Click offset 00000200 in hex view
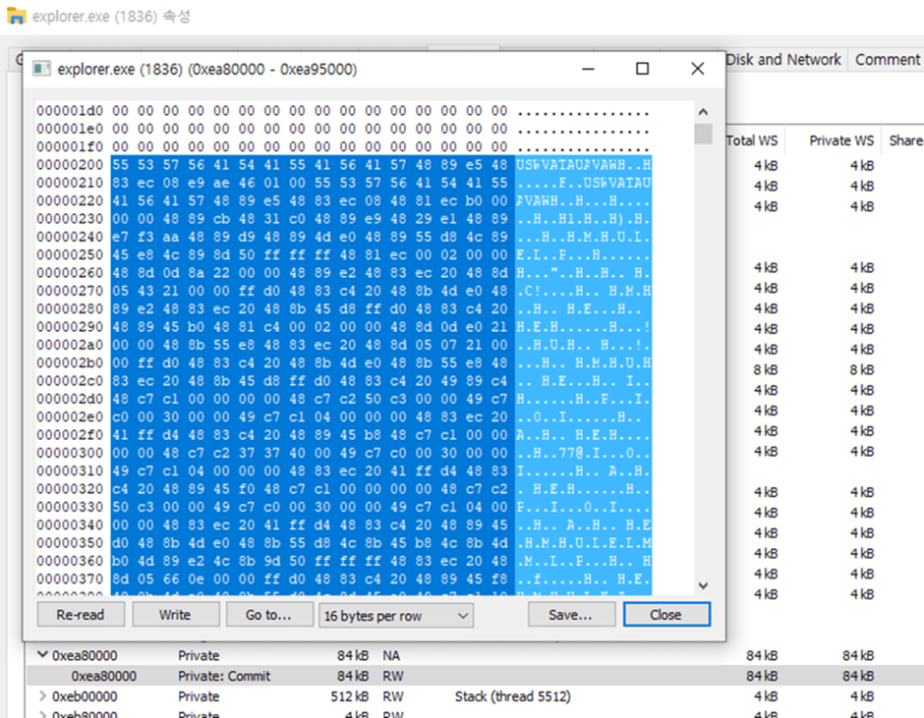Image resolution: width=924 pixels, height=718 pixels. pyautogui.click(x=70, y=165)
